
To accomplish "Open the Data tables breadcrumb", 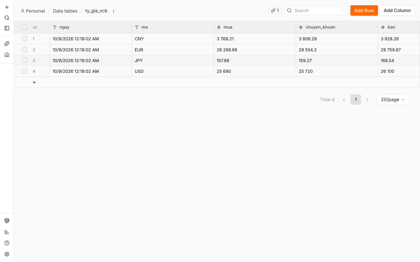I will pos(65,11).
